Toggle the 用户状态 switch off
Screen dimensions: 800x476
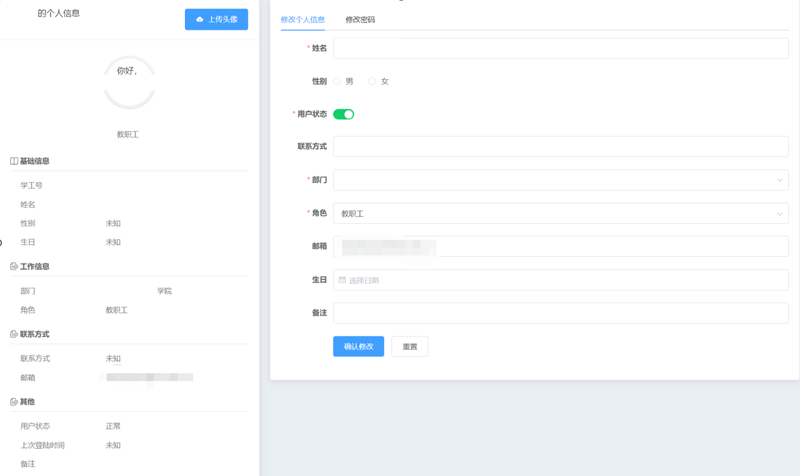click(343, 114)
